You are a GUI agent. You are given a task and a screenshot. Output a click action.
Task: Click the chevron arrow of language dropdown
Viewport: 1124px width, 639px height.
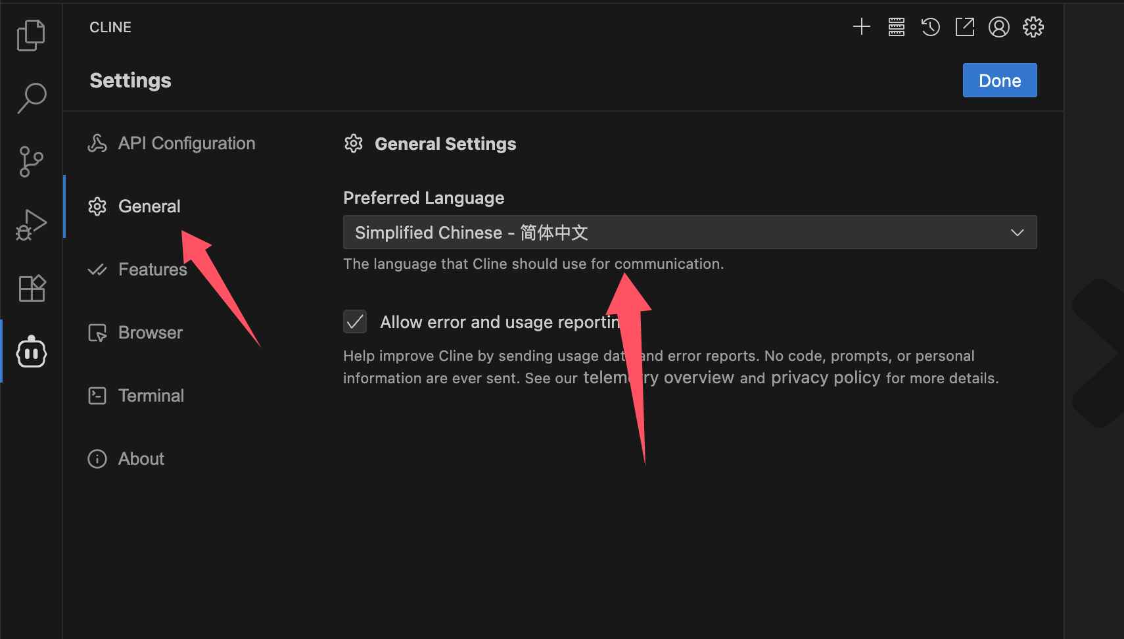(x=1017, y=232)
